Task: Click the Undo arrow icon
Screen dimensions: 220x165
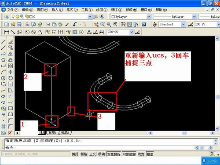Action: click(x=75, y=24)
